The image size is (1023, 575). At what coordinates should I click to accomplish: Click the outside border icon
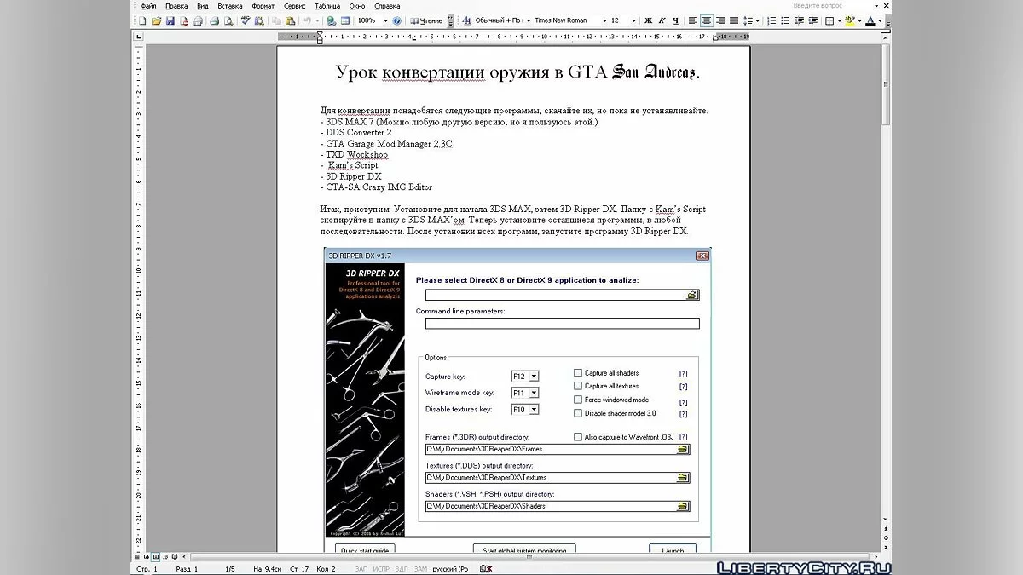coord(829,20)
